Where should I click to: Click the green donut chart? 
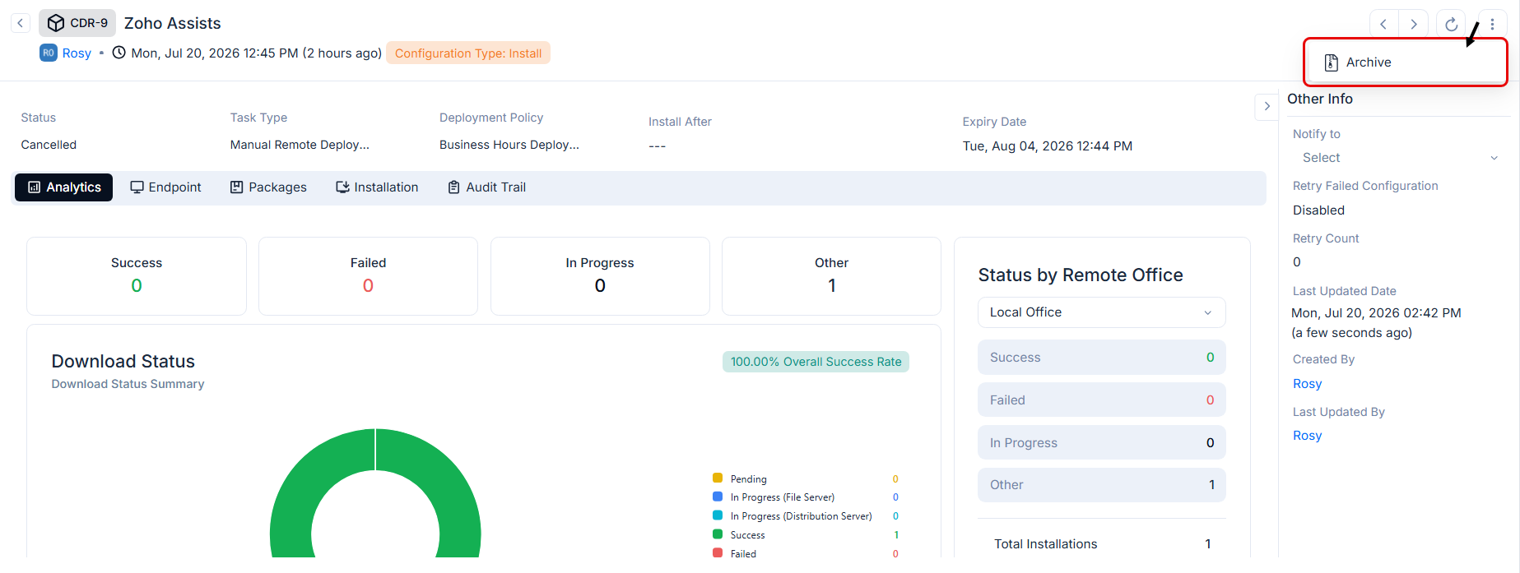[375, 493]
